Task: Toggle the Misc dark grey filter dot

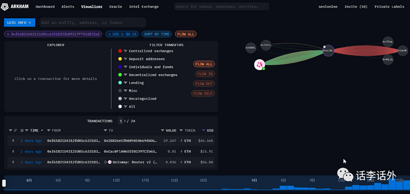Action: point(120,91)
